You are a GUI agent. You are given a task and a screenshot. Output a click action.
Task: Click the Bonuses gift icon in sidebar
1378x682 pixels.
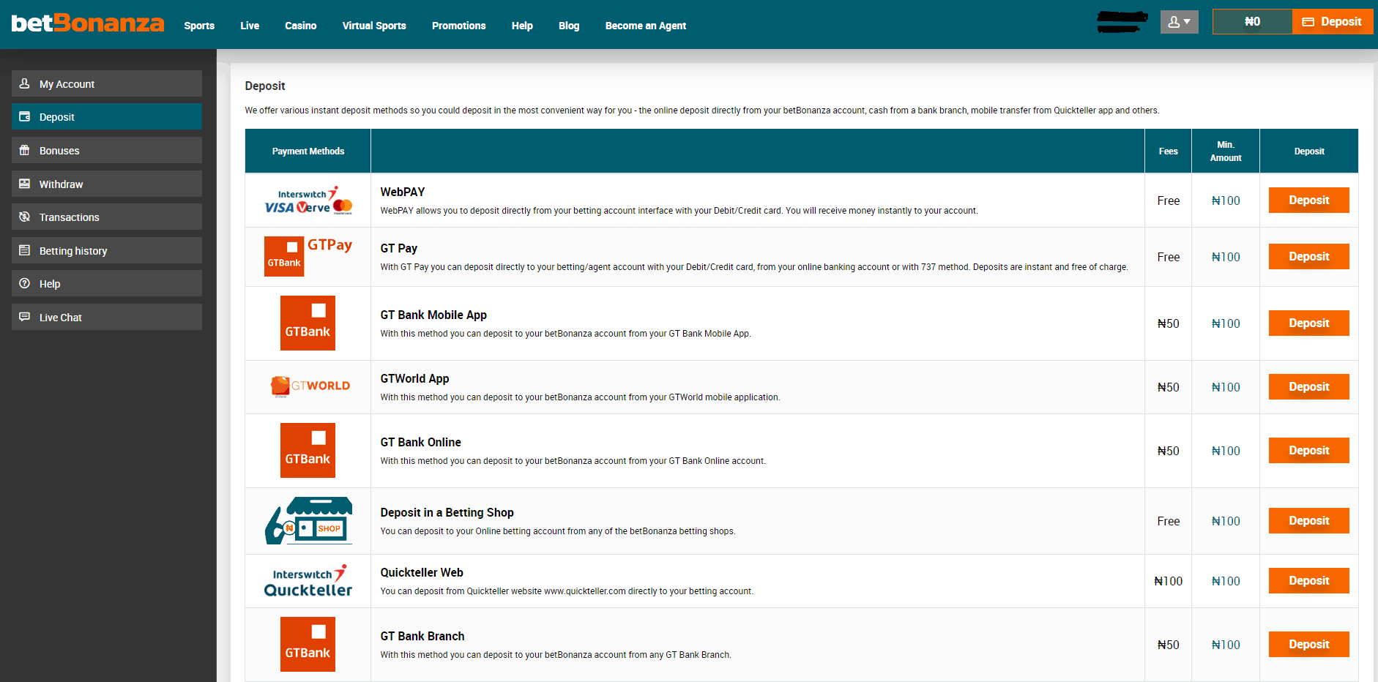(25, 151)
